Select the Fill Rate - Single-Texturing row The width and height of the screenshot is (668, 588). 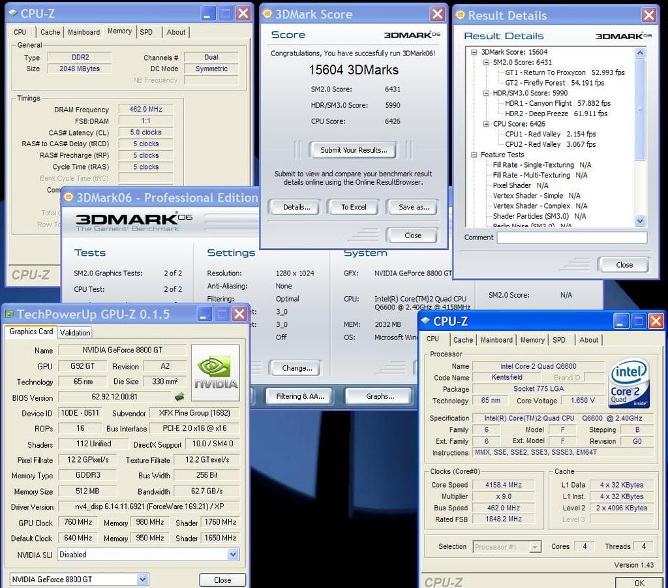(x=542, y=165)
